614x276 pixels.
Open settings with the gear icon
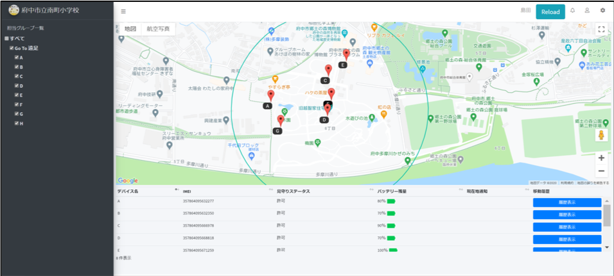click(x=602, y=10)
